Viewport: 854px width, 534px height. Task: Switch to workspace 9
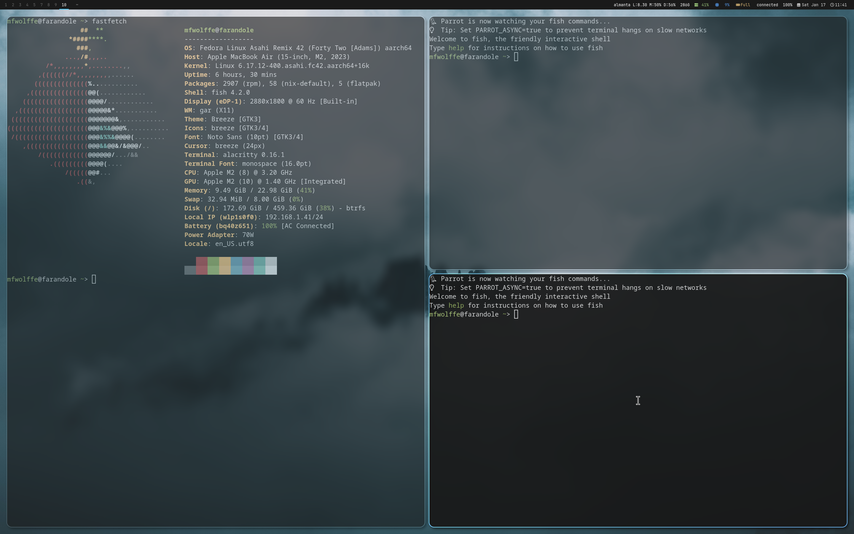pos(55,5)
